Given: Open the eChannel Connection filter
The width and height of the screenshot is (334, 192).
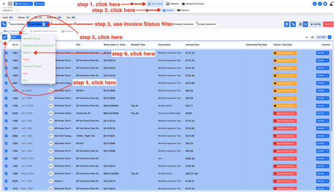Looking at the screenshot, I should (183, 24).
